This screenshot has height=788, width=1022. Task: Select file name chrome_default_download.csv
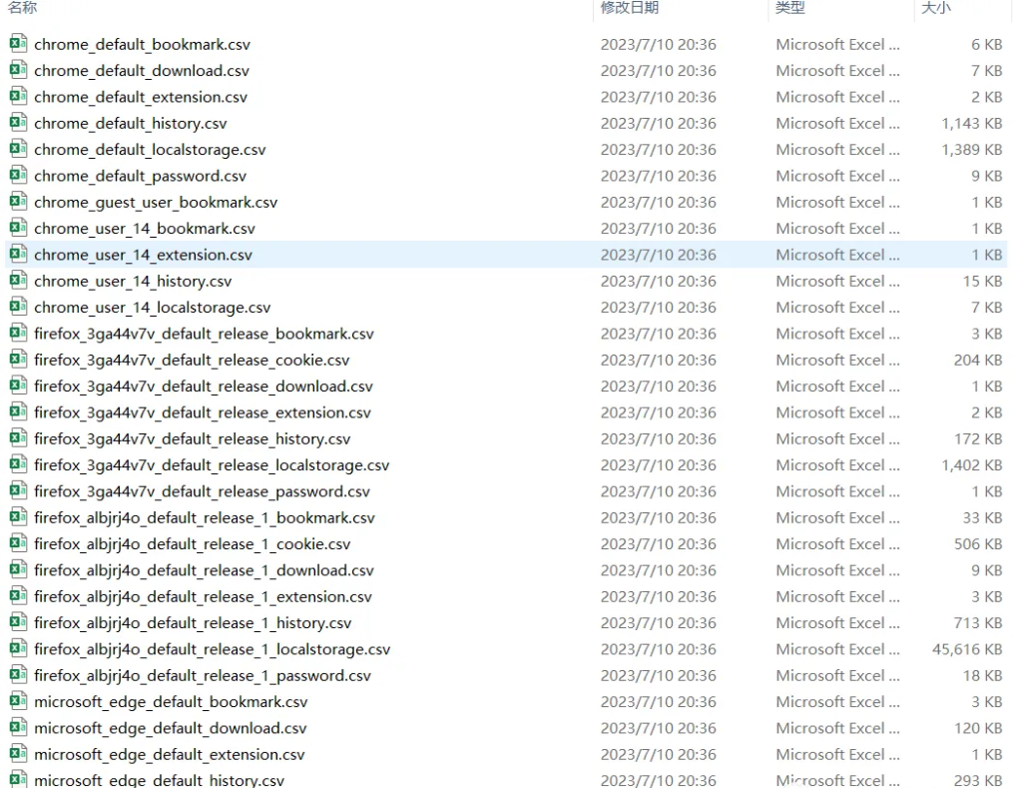pyautogui.click(x=142, y=71)
